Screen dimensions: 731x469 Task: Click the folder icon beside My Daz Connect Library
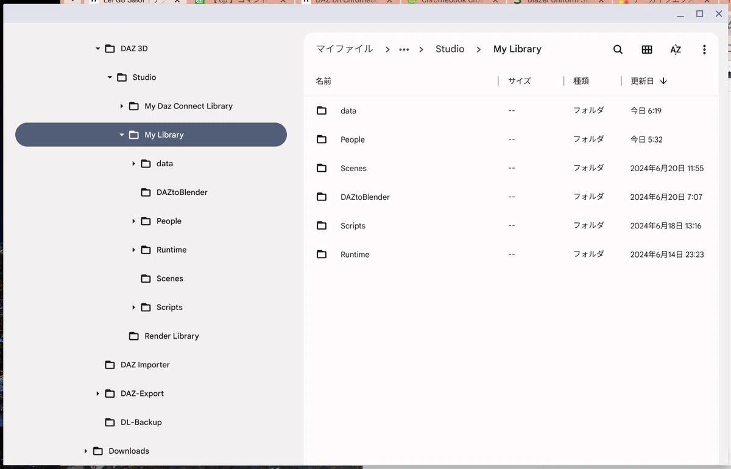tap(134, 106)
